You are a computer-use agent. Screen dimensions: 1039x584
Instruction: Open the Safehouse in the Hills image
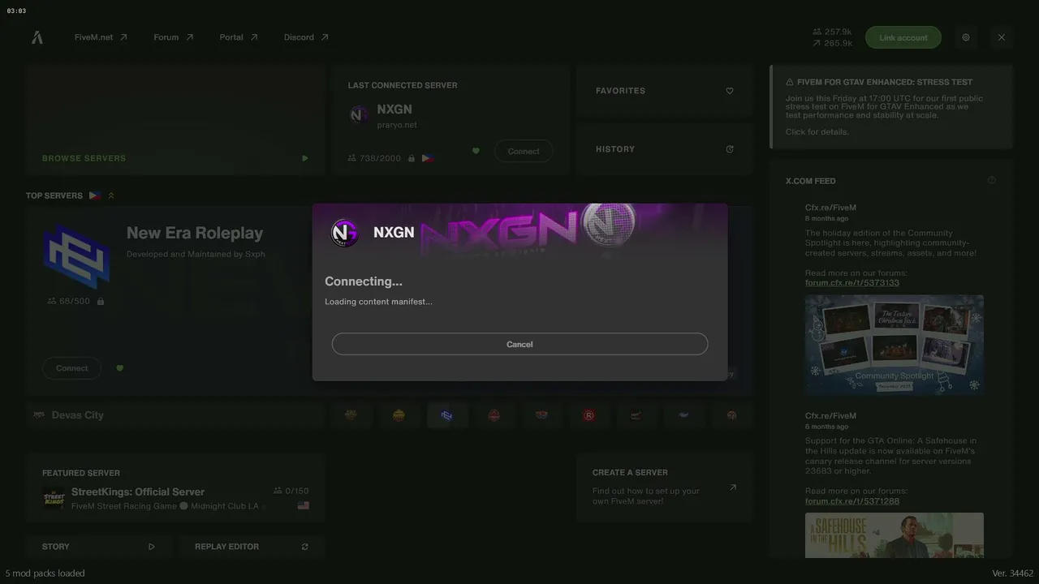[895, 535]
